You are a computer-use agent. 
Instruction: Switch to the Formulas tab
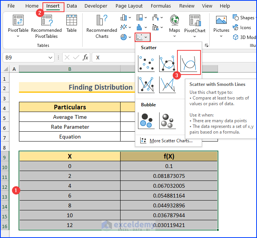(161, 6)
